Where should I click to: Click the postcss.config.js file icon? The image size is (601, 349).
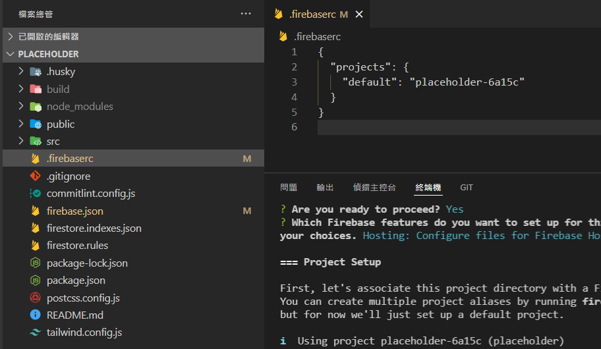point(36,298)
